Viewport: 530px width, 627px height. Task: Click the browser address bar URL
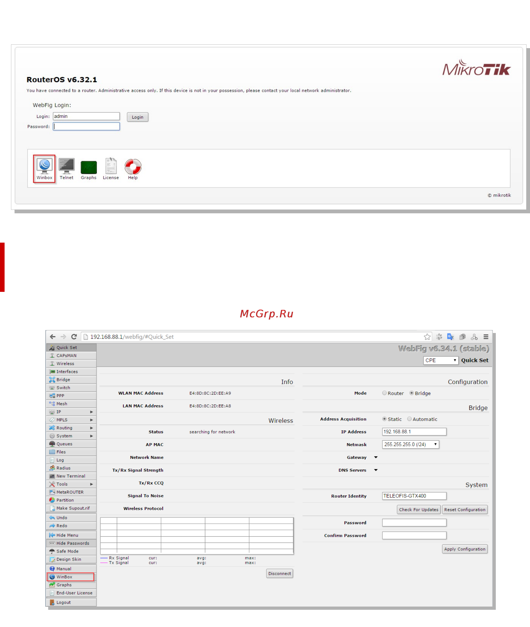132,337
